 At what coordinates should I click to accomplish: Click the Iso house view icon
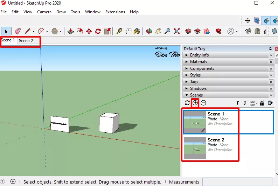click(248, 32)
